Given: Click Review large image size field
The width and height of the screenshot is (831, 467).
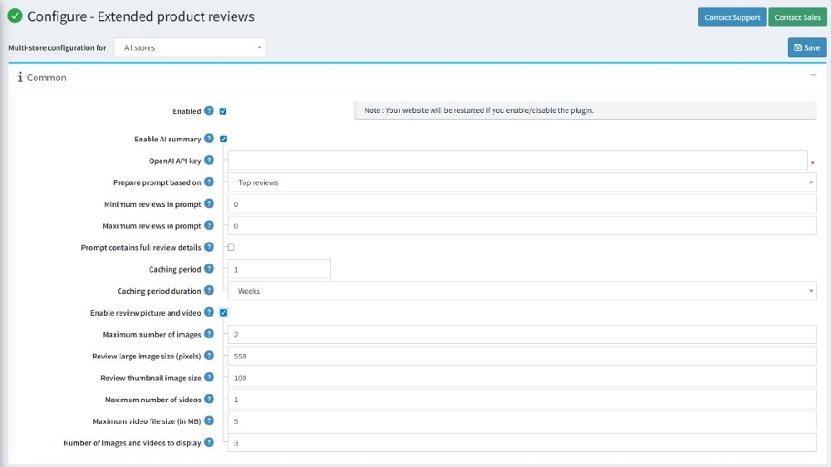Looking at the screenshot, I should (522, 356).
